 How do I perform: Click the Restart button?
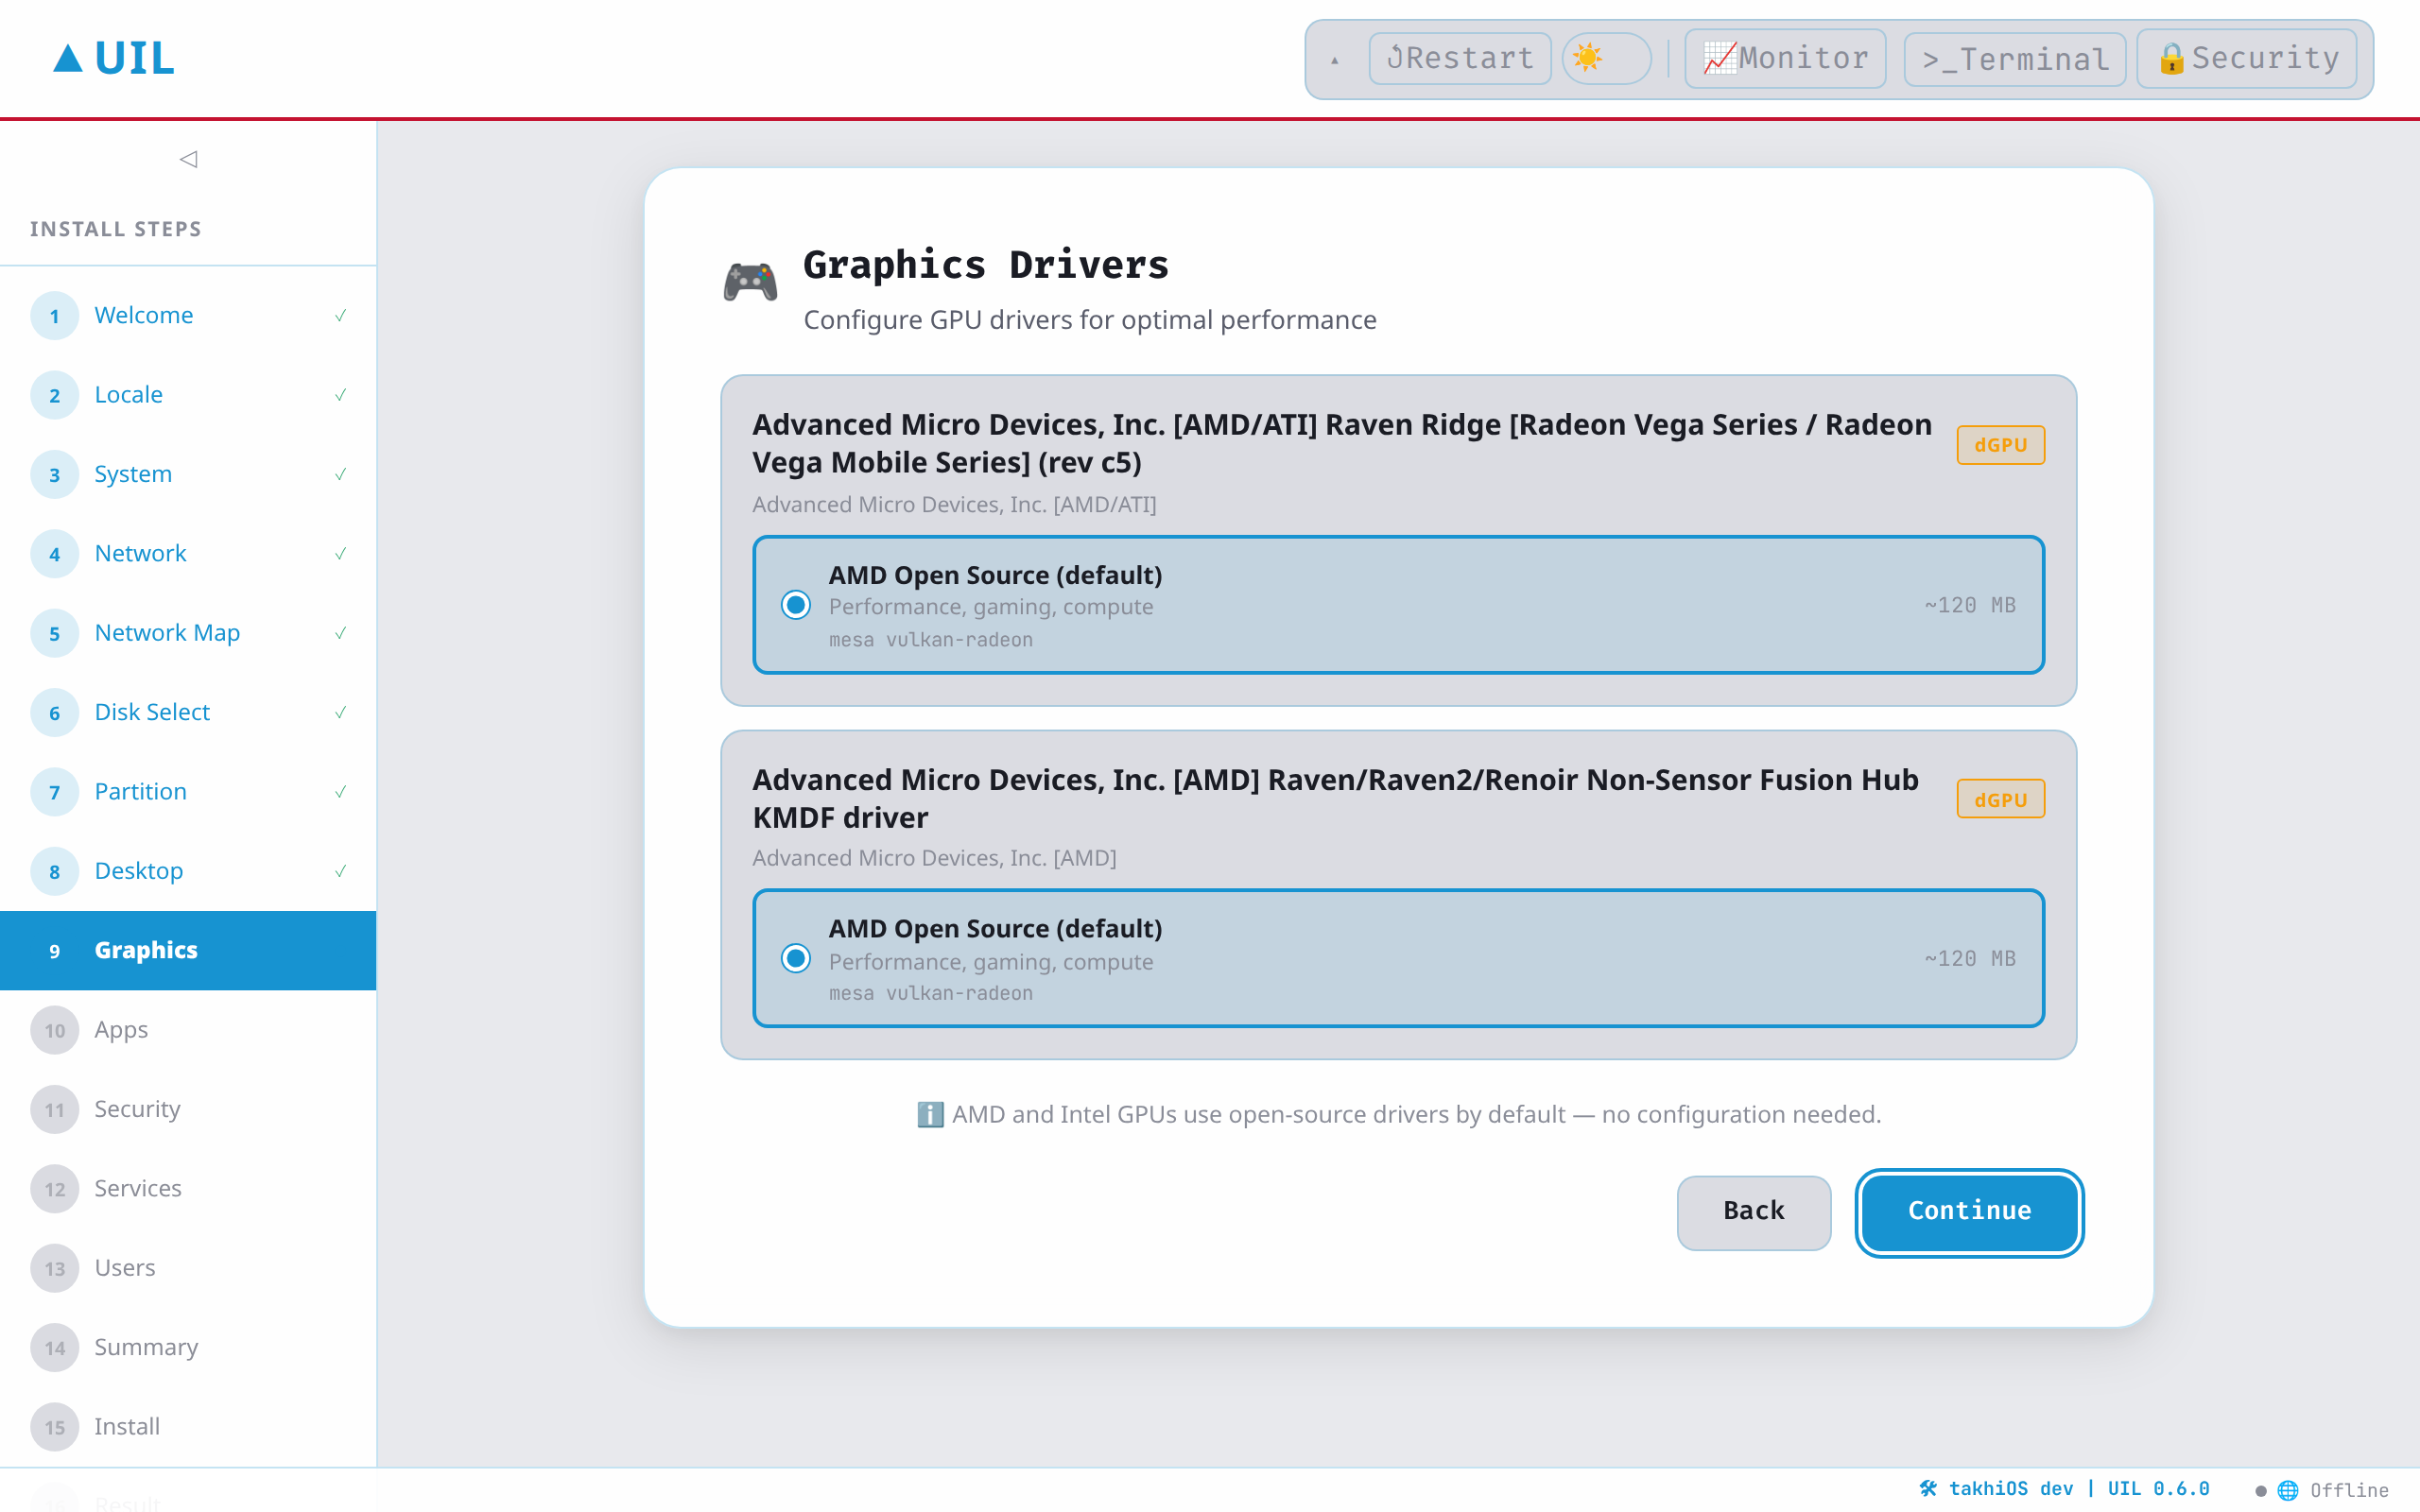1459,58
